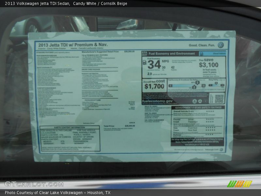Click the Government 5-Star Safety Ratings header

pyautogui.click(x=198, y=107)
